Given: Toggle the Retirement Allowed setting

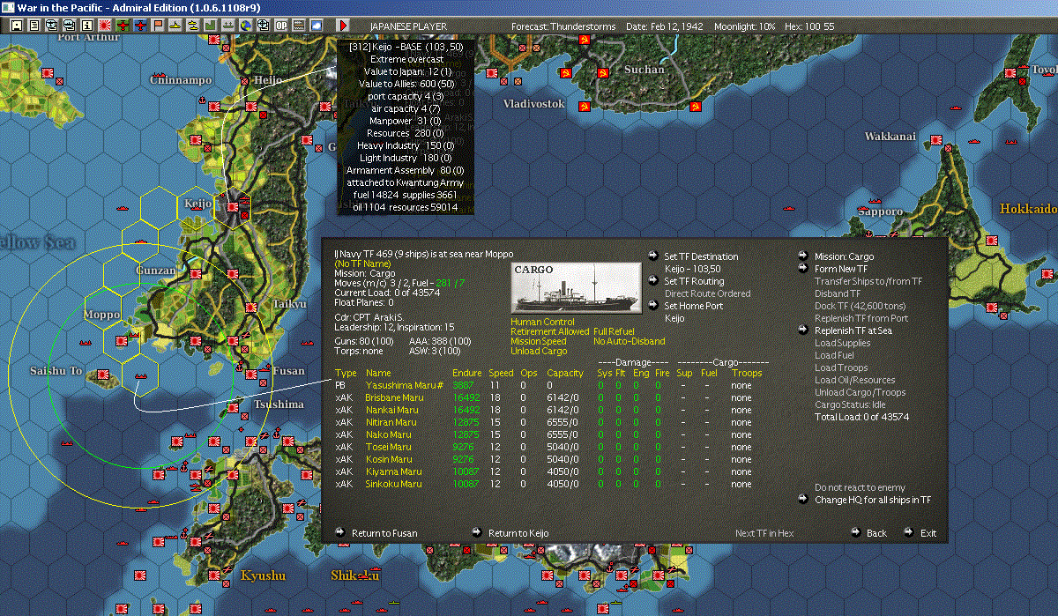Looking at the screenshot, I should coord(549,331).
